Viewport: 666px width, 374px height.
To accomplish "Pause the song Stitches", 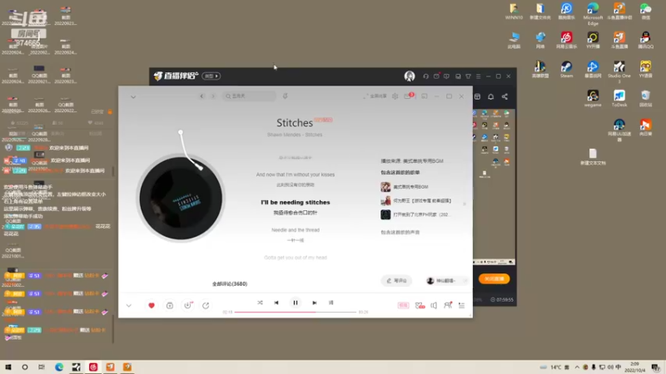I will tap(296, 303).
